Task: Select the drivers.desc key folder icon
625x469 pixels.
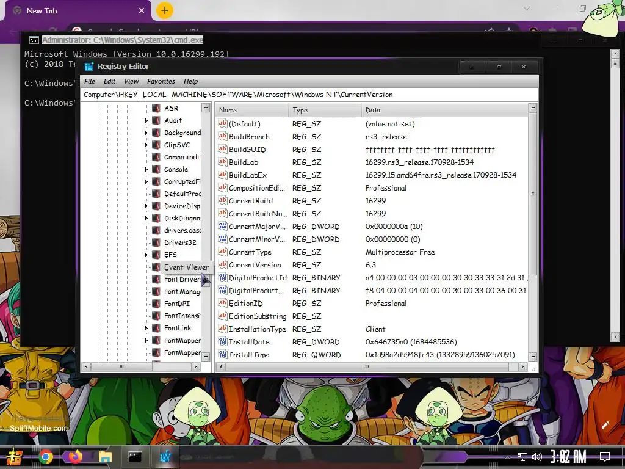Action: (156, 230)
